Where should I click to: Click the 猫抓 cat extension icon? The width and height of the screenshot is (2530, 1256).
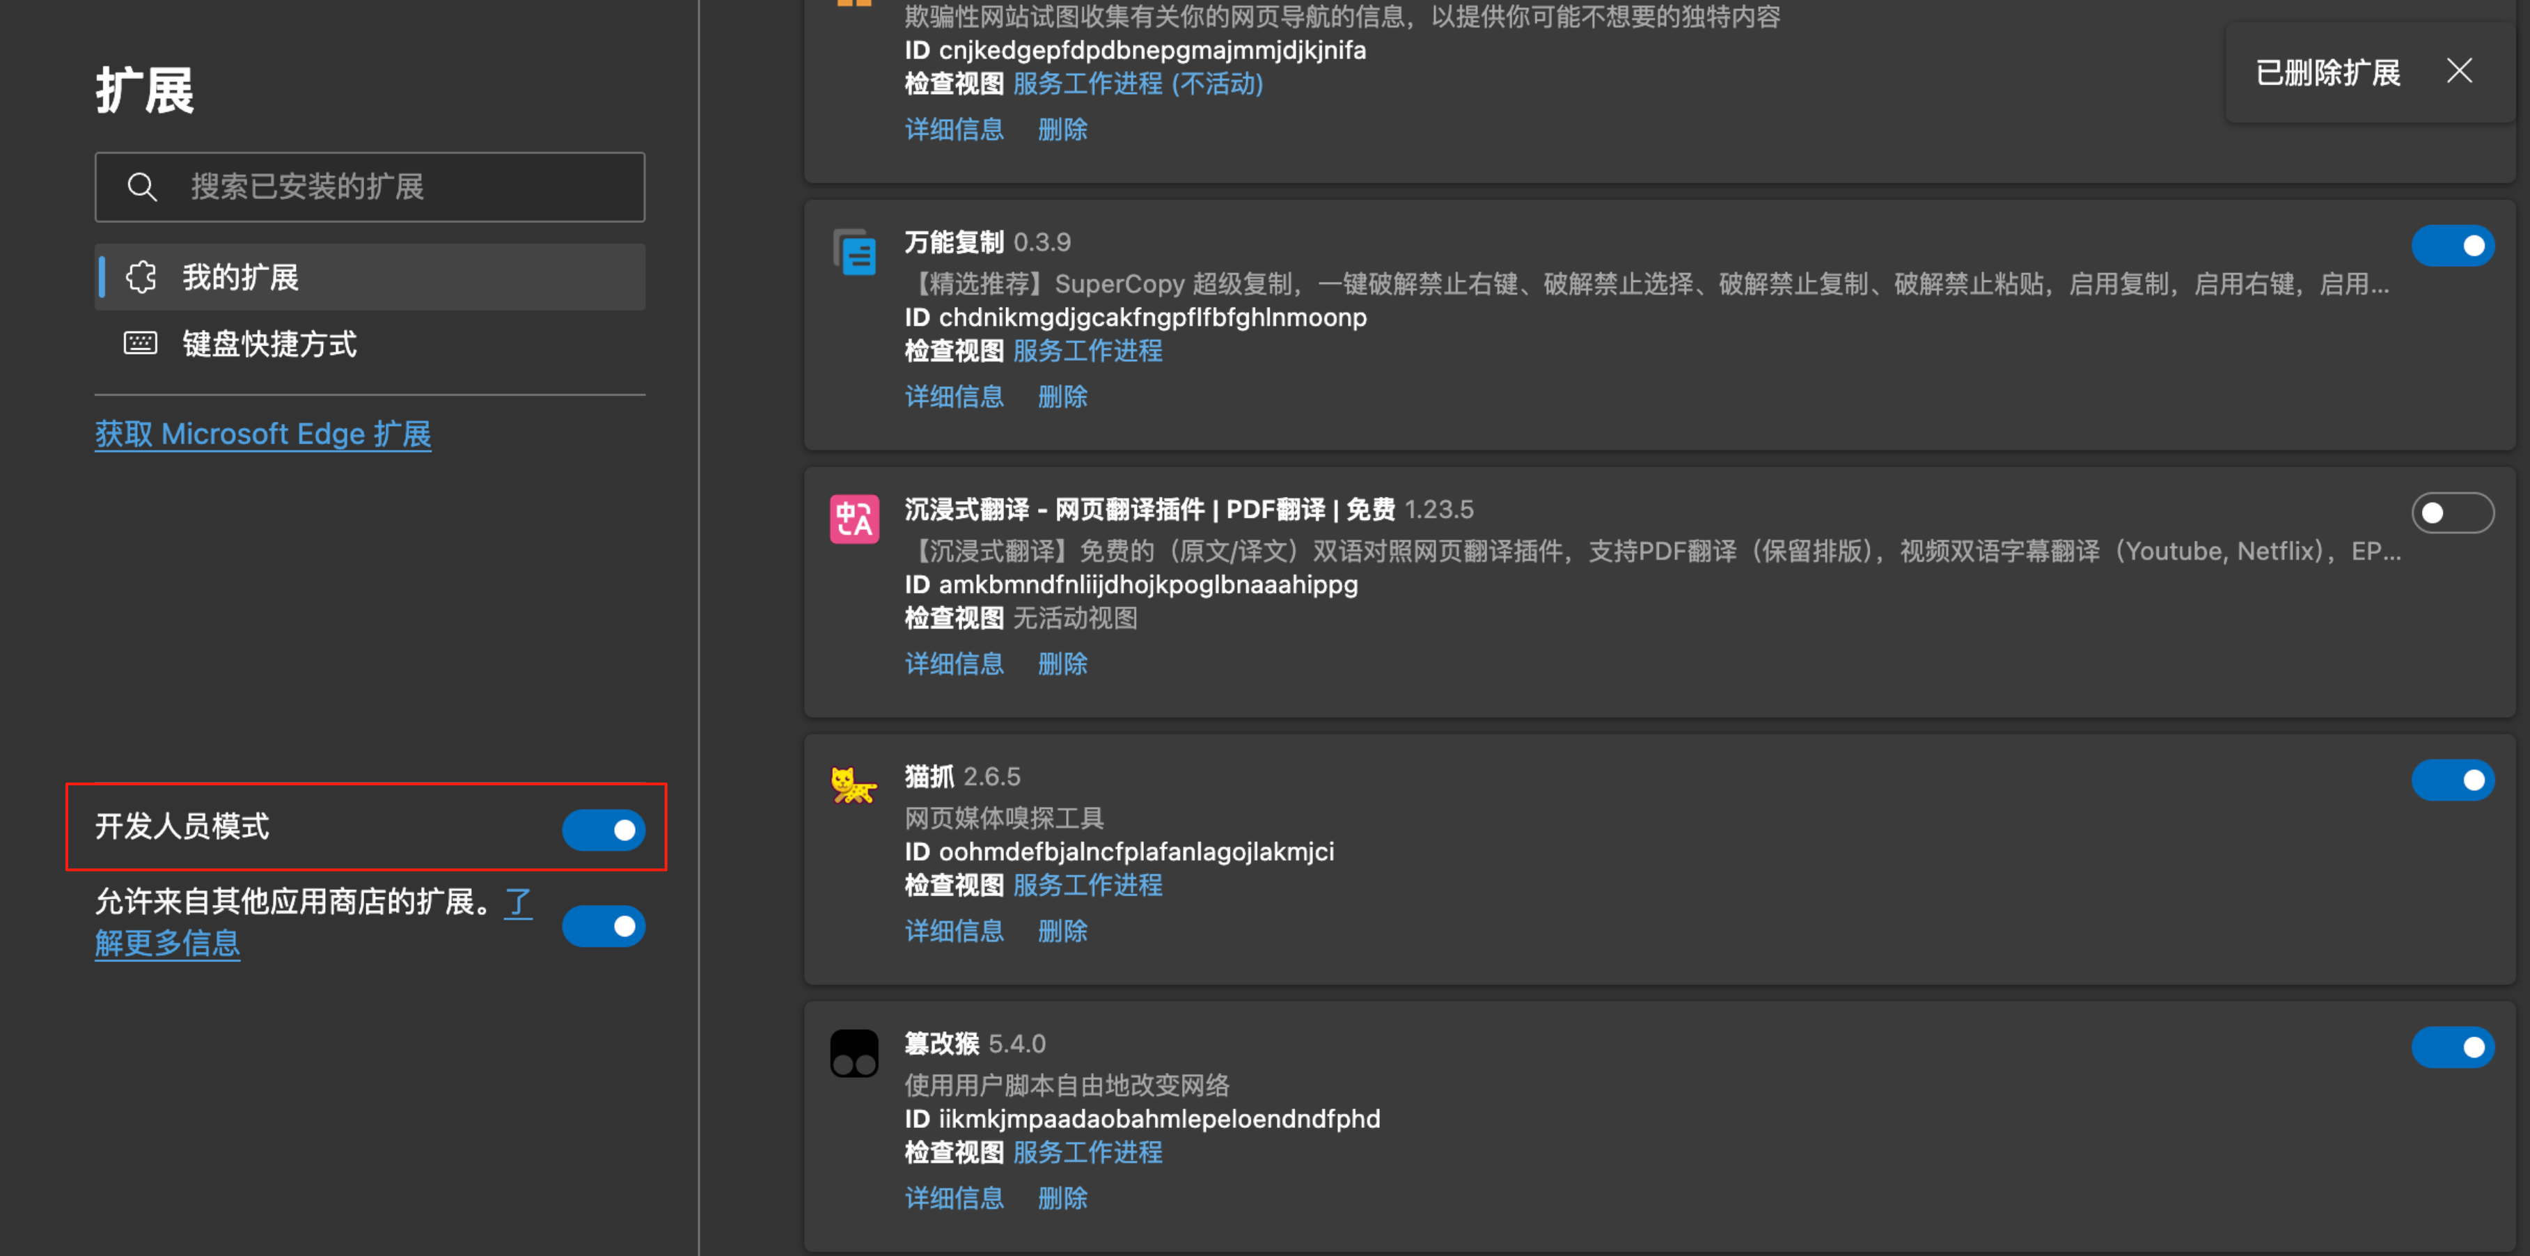pos(854,785)
